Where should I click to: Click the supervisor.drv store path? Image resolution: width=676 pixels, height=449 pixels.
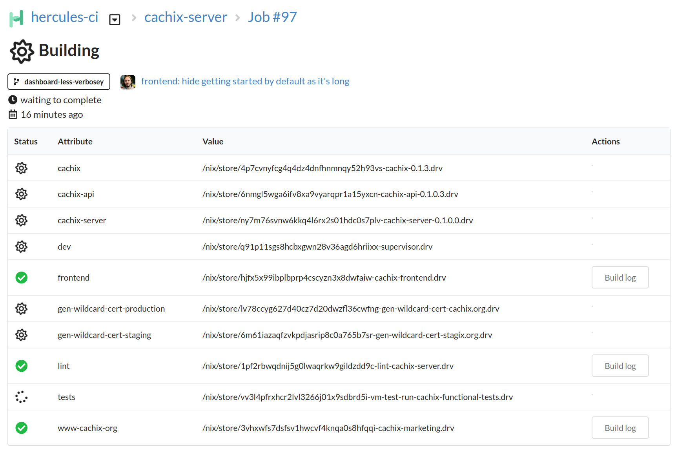point(317,246)
